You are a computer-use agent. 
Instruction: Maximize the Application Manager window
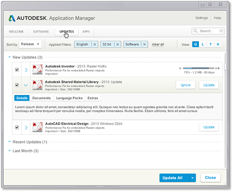(210, 4)
